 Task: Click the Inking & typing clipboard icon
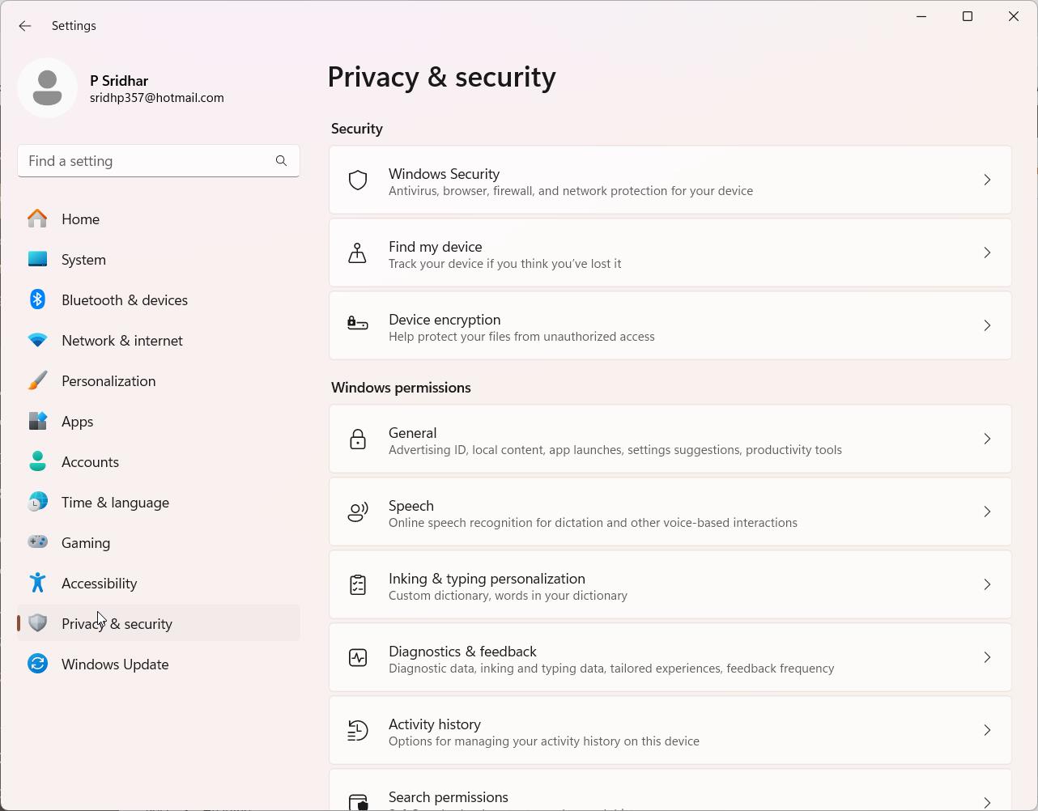(358, 584)
